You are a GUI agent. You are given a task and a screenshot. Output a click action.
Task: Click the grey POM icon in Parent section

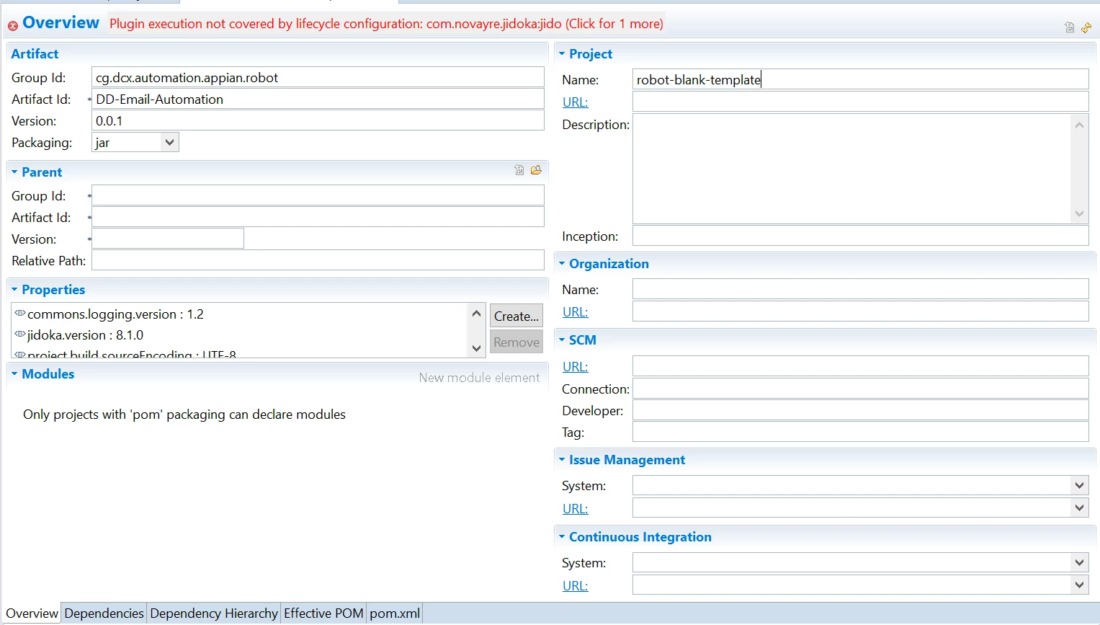coord(519,170)
